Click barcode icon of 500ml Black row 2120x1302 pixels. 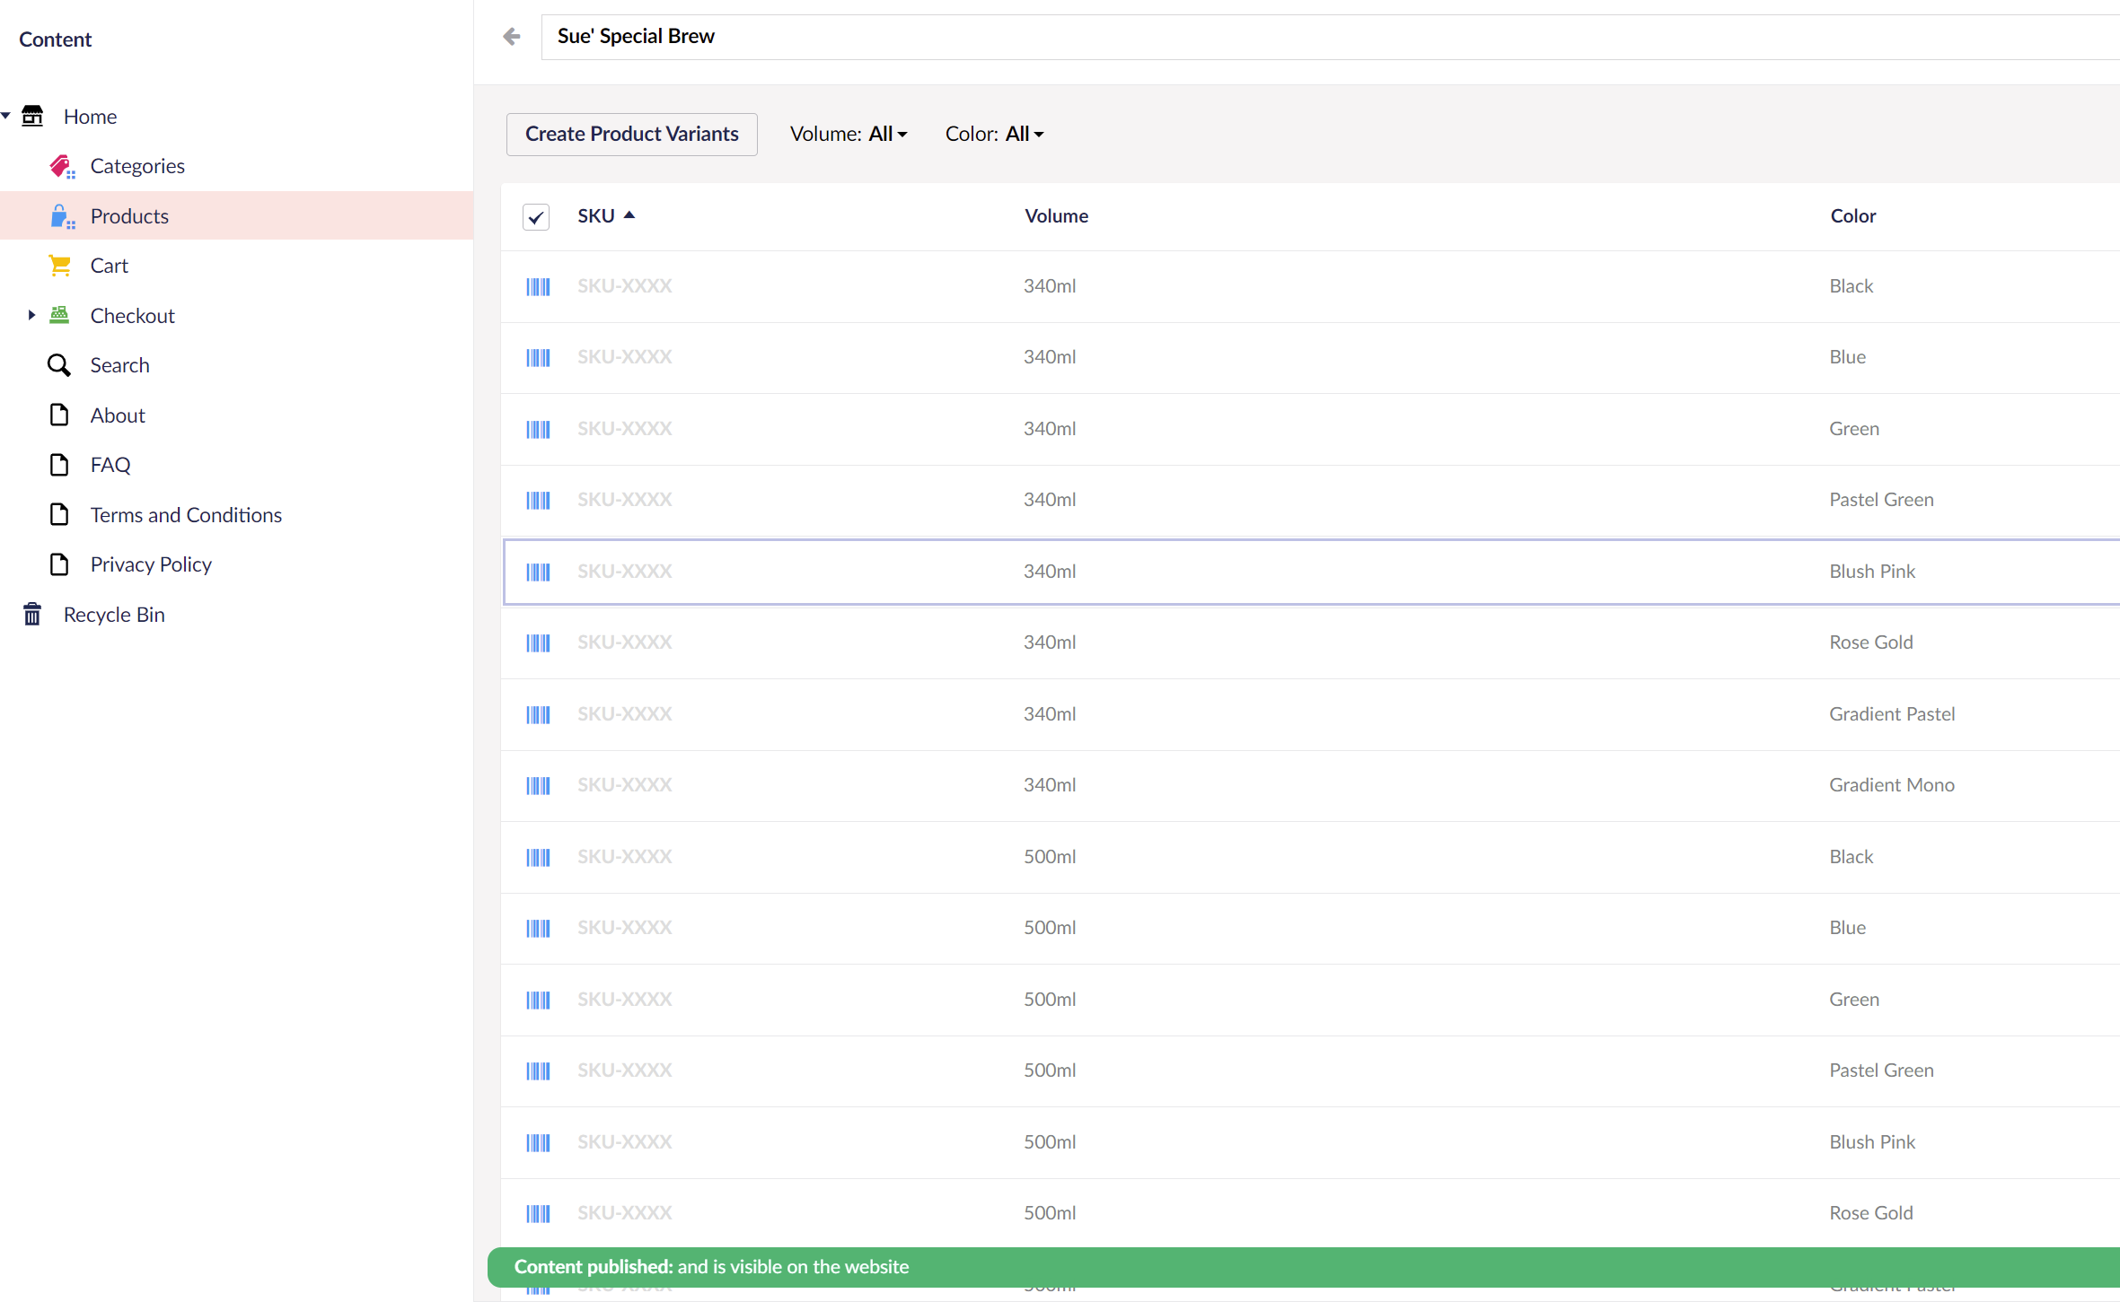538,857
